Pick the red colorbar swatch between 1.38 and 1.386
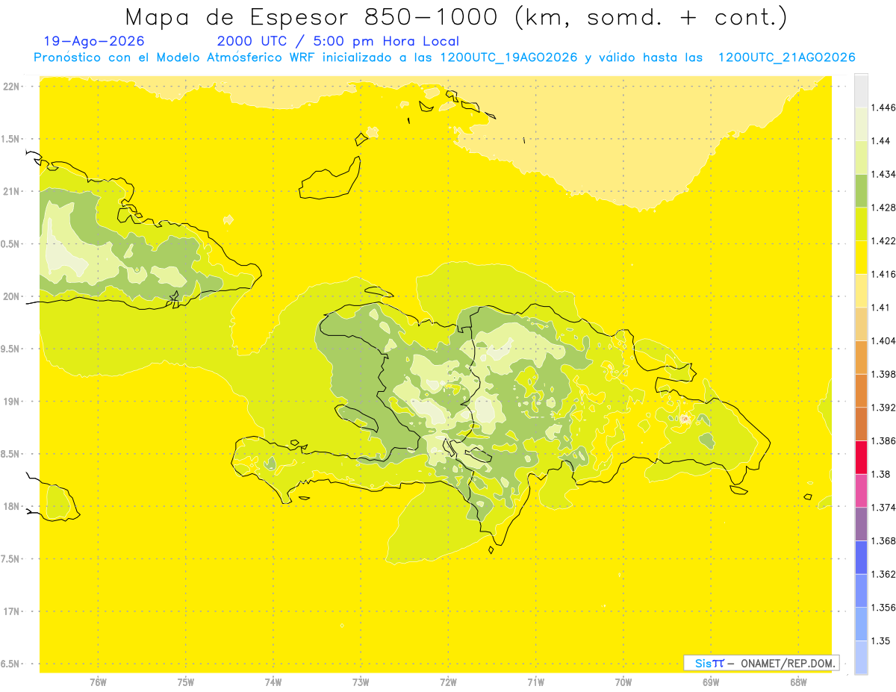 click(x=861, y=457)
